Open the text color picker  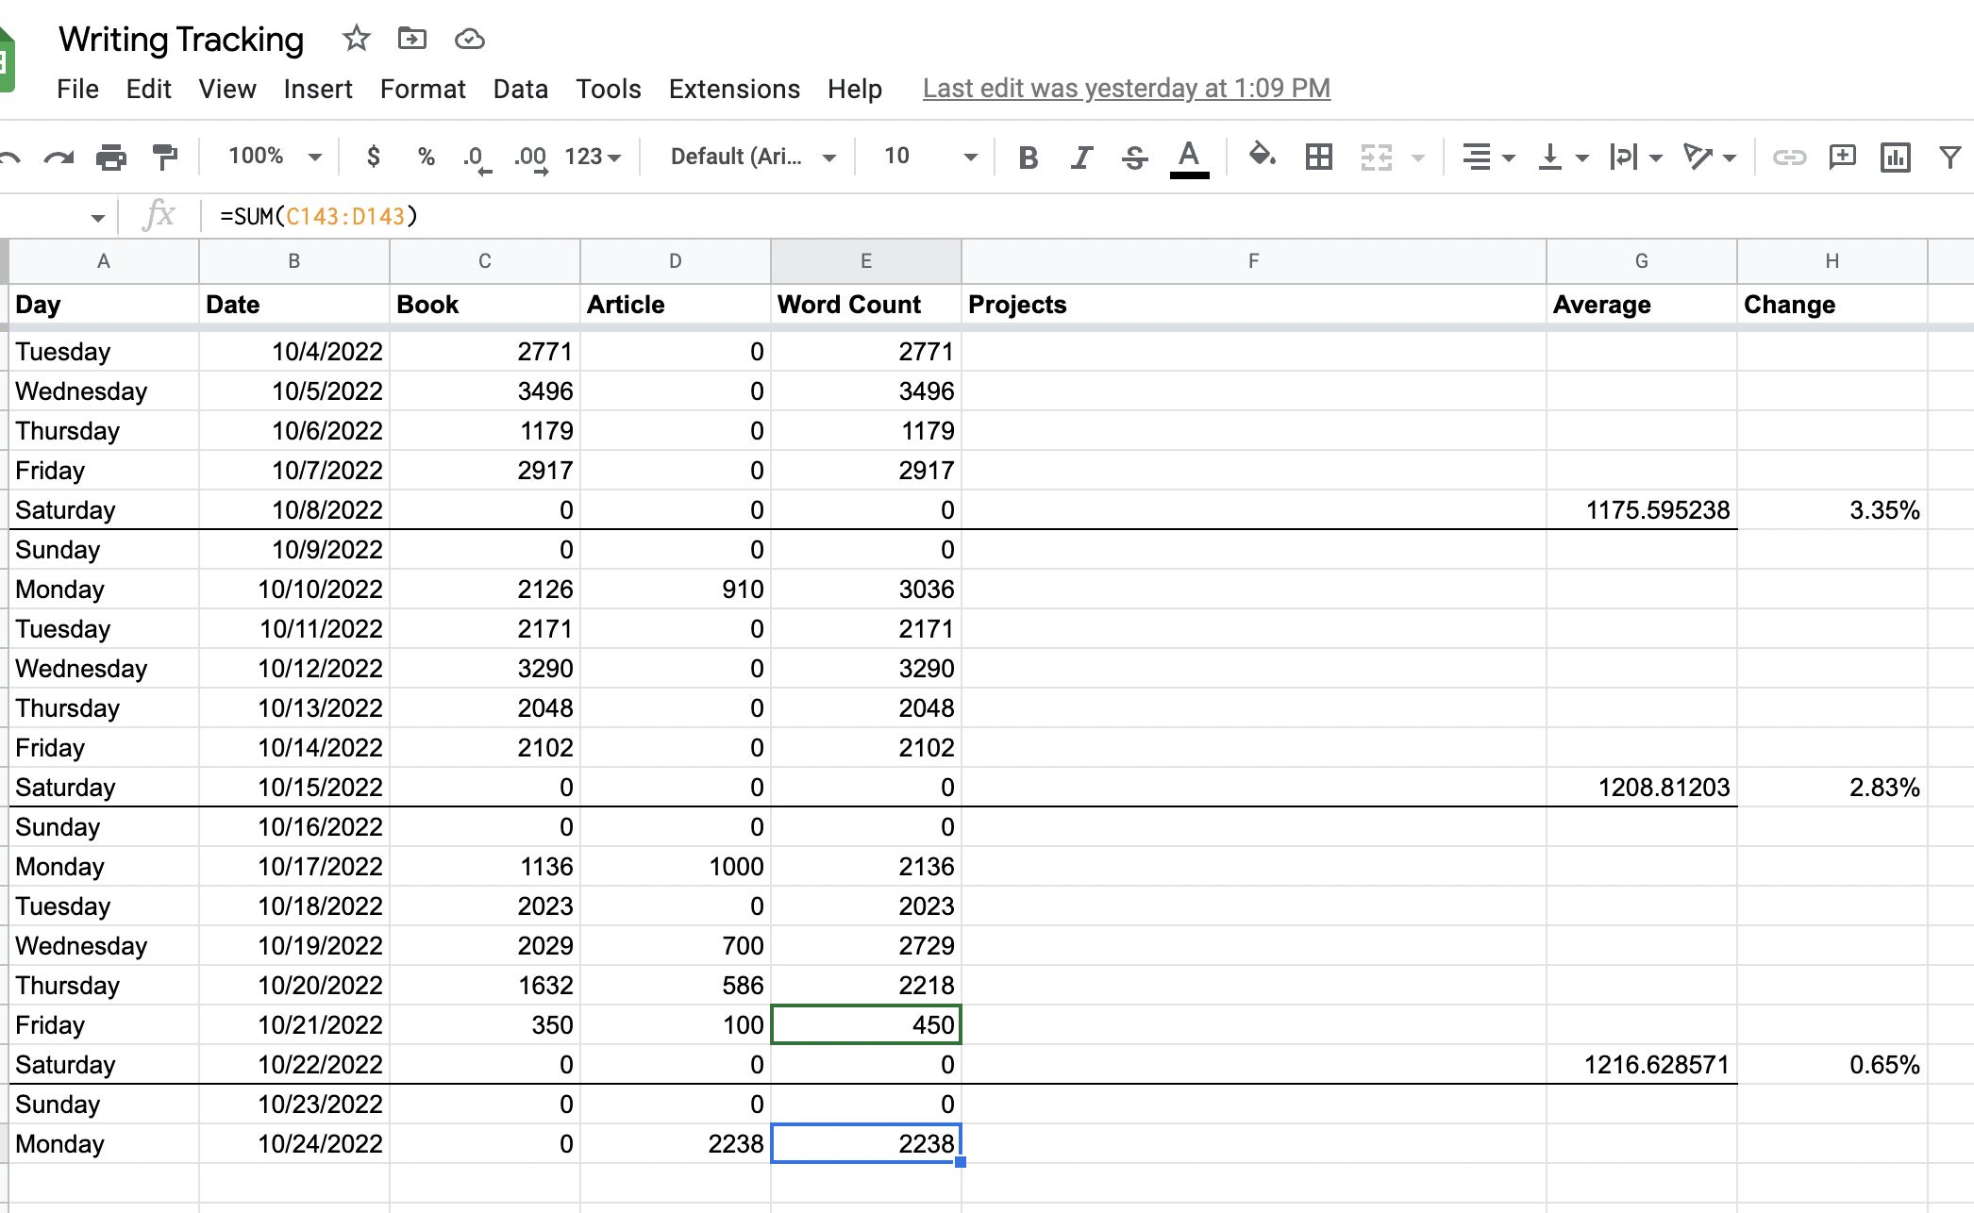click(x=1189, y=158)
